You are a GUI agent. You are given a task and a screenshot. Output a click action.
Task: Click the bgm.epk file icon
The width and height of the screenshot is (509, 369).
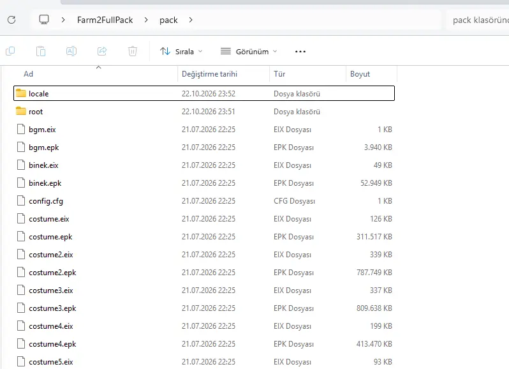pos(21,147)
